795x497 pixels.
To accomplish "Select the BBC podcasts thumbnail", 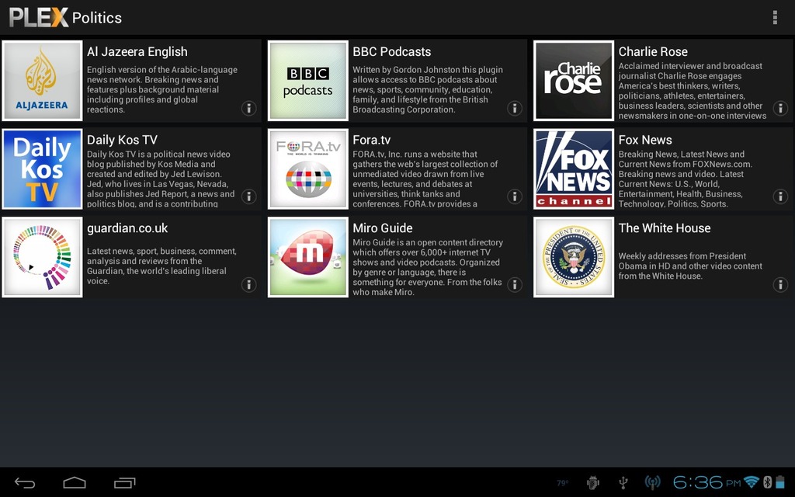I will pyautogui.click(x=307, y=81).
